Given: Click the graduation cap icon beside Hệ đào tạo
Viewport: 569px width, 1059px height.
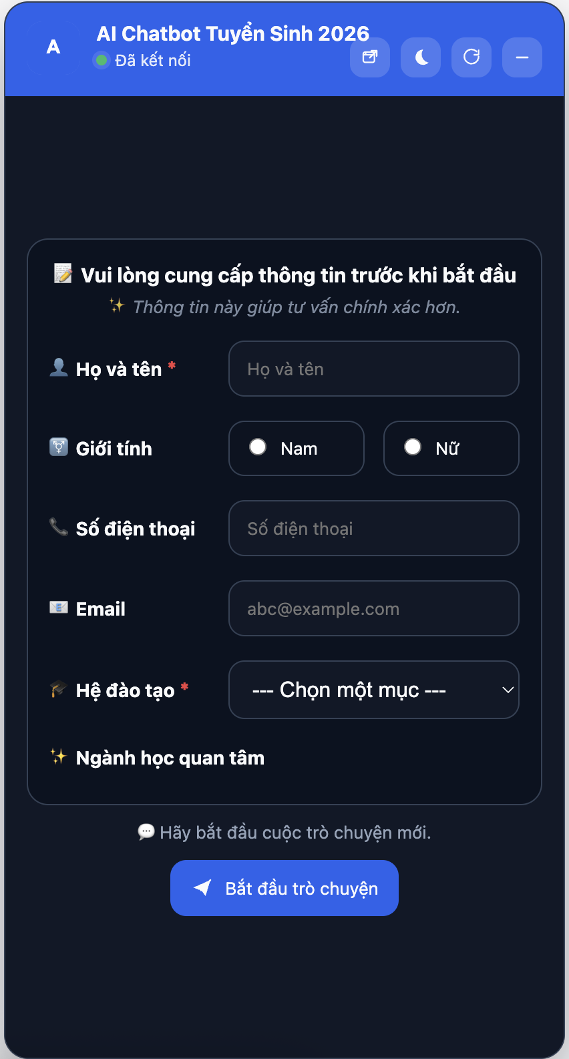Looking at the screenshot, I should coord(59,688).
